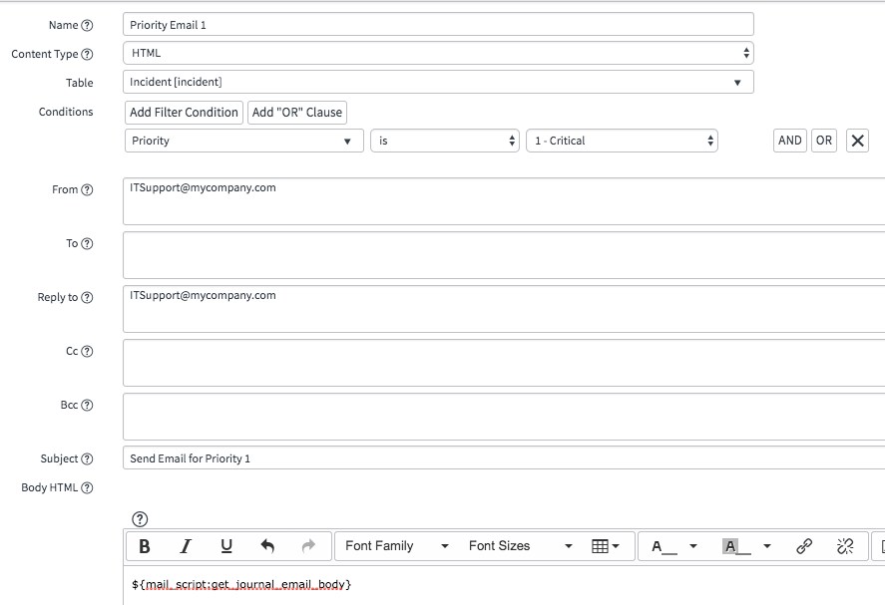
Task: Open the text color picker in the editor
Action: (x=657, y=545)
